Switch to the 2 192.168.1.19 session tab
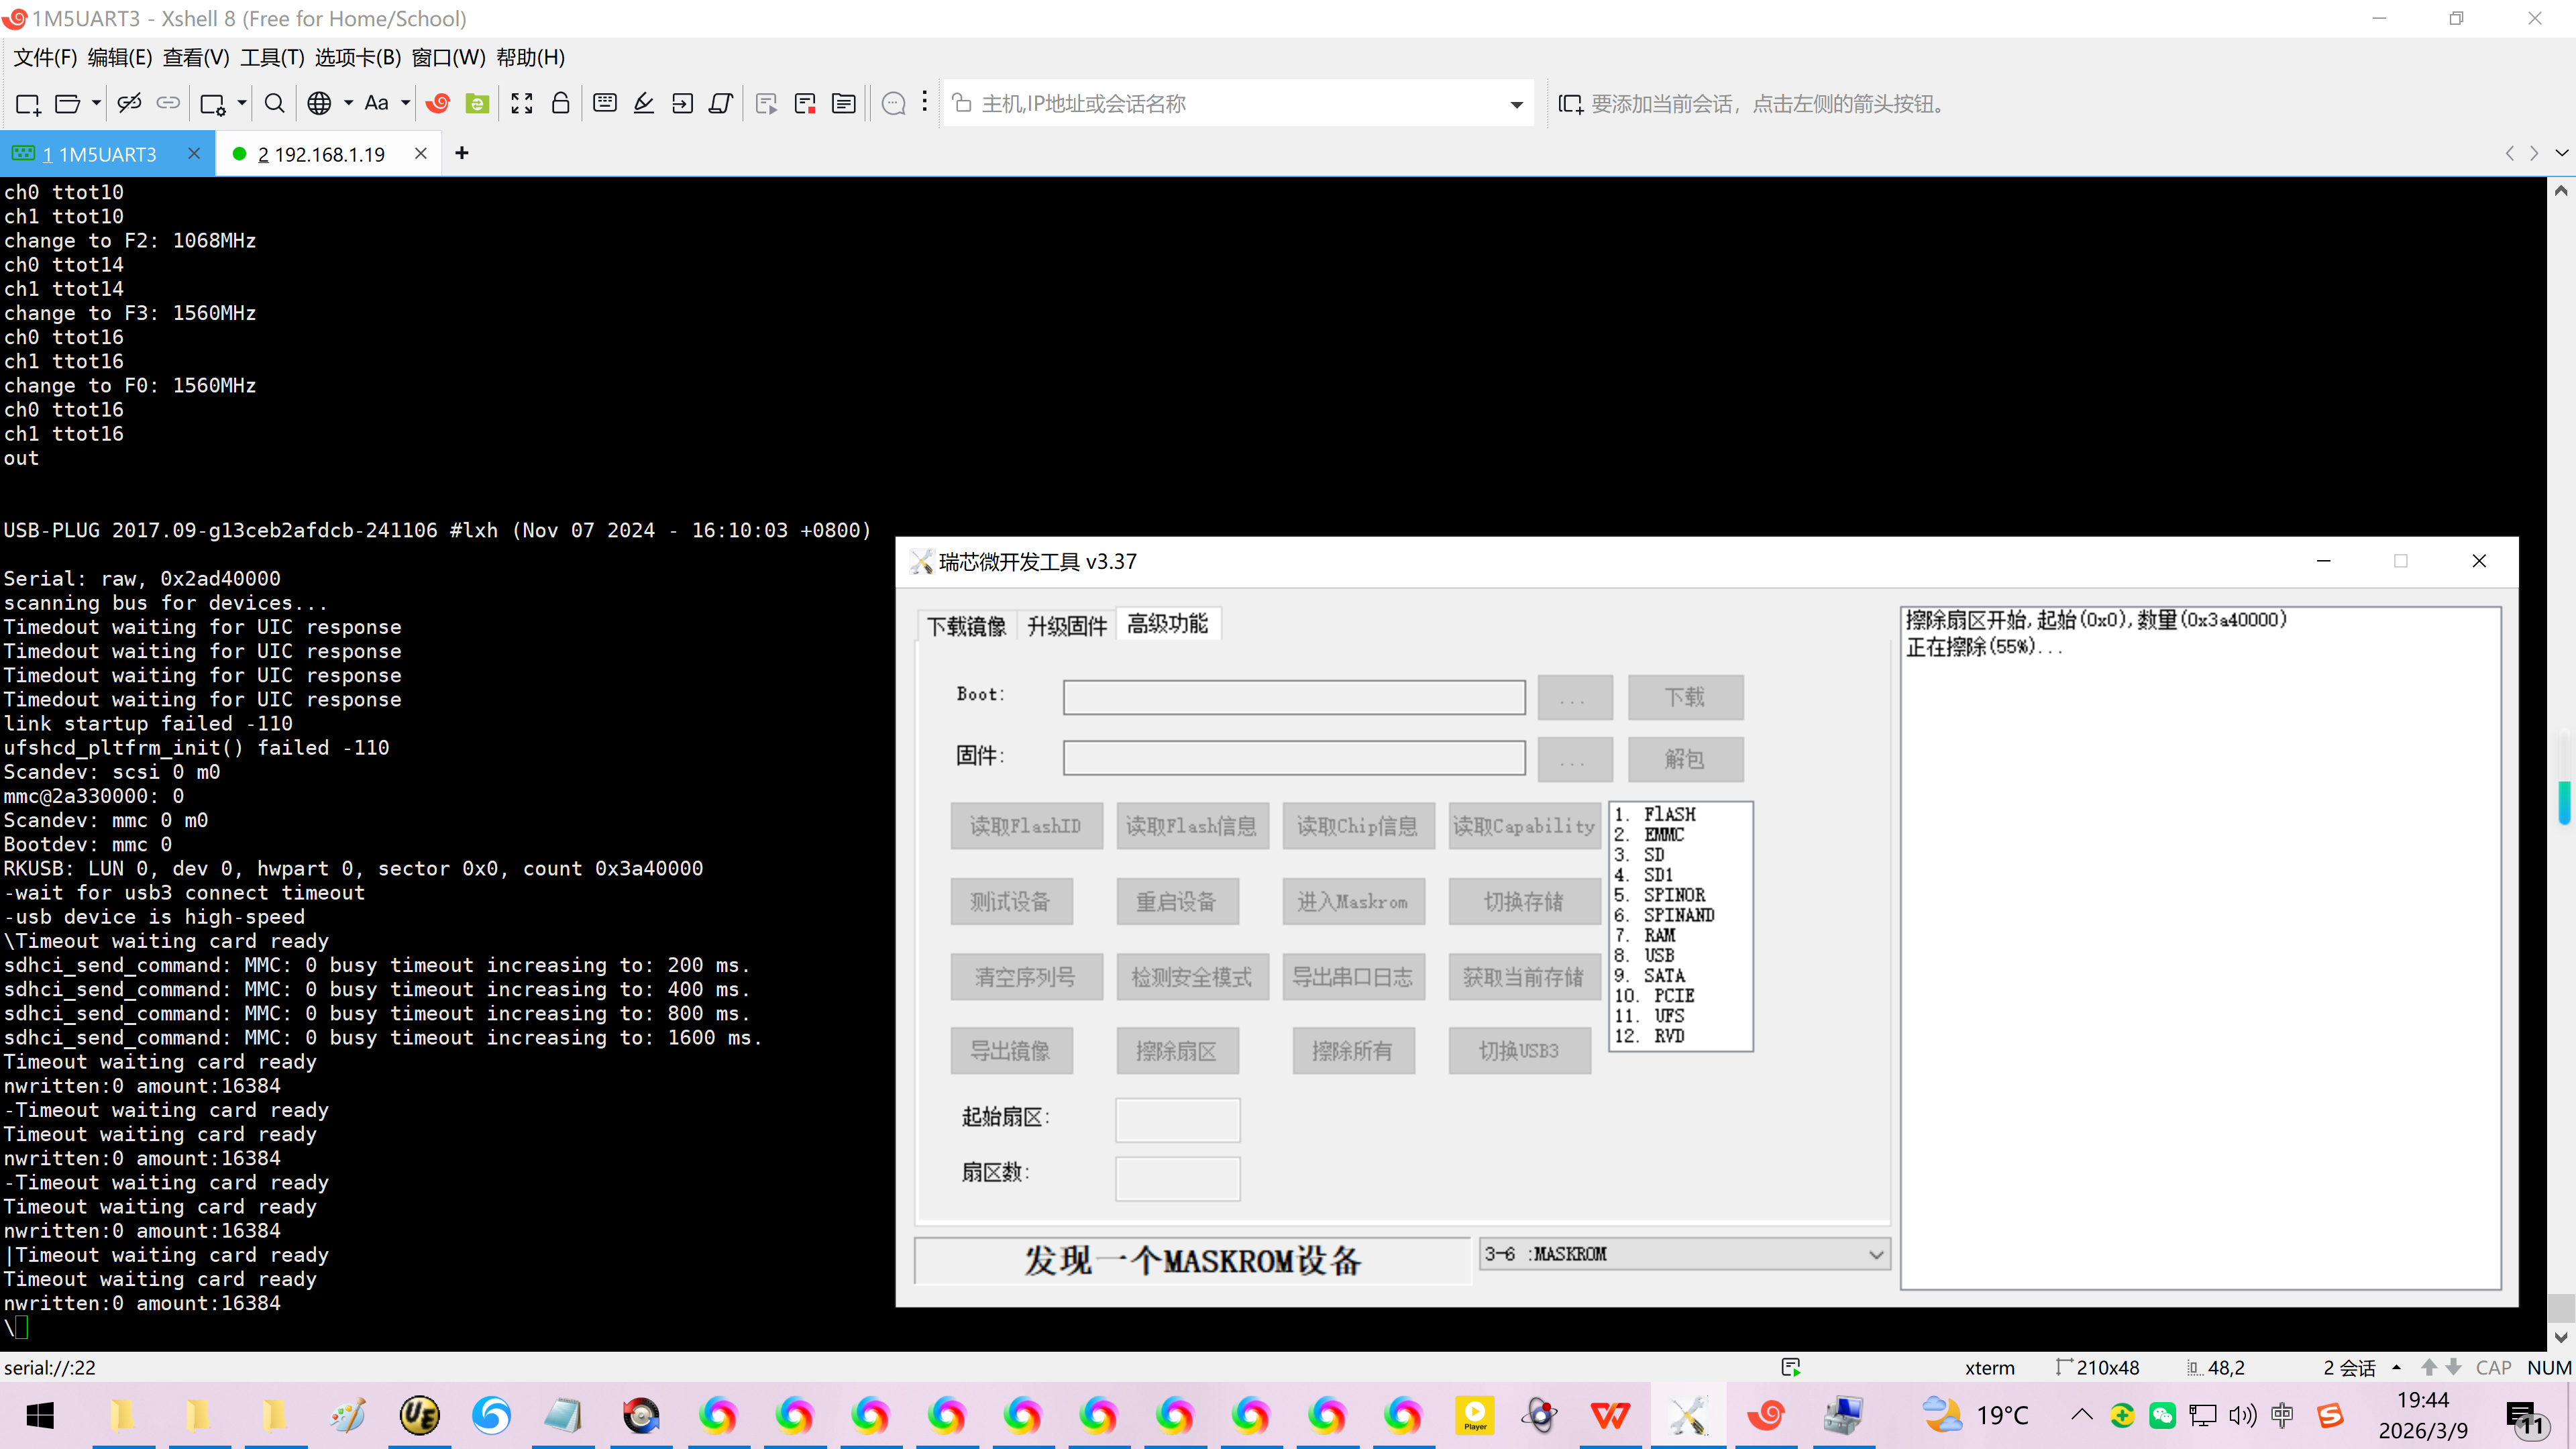Viewport: 2576px width, 1449px height. pos(321,155)
